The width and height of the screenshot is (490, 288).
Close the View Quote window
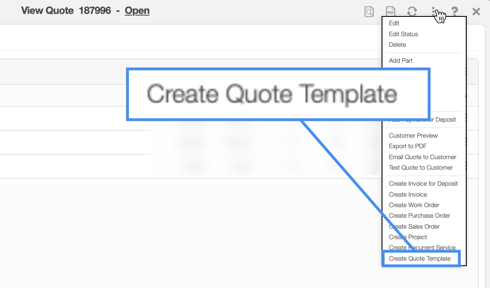coord(476,12)
